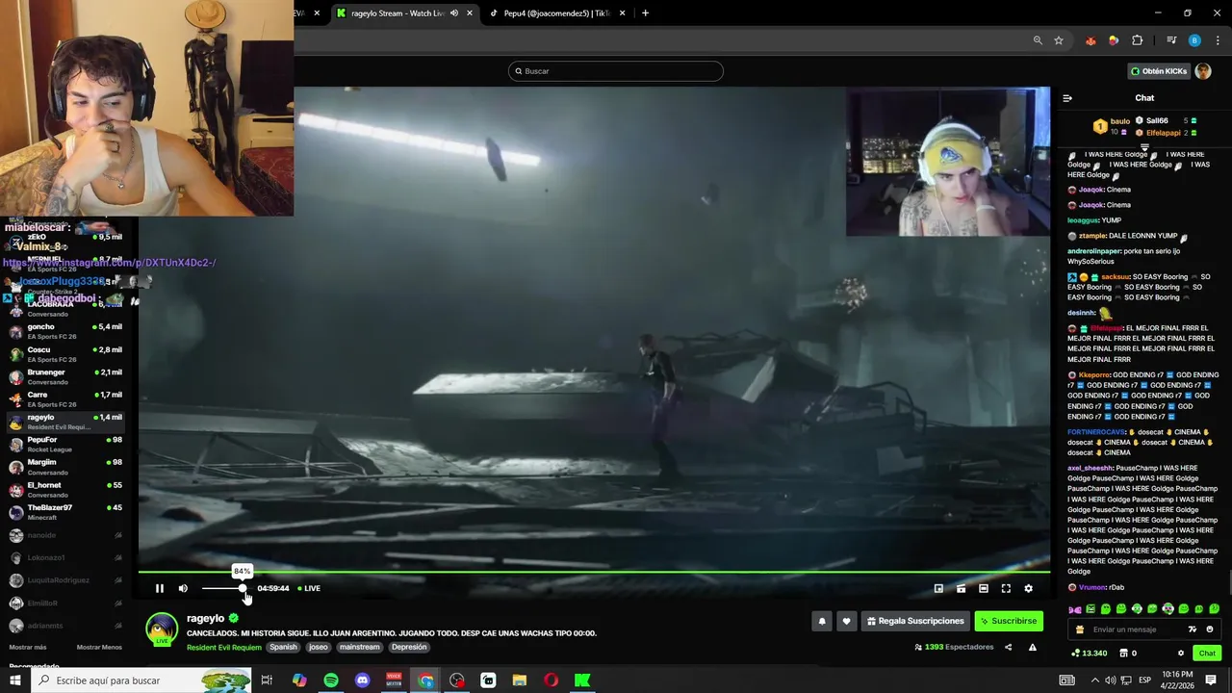Image resolution: width=1232 pixels, height=693 pixels.
Task: Click the notification bell for rageylo
Action: (822, 621)
